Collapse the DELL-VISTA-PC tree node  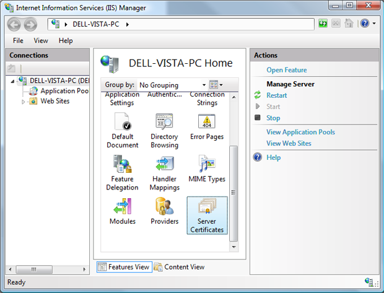point(13,81)
